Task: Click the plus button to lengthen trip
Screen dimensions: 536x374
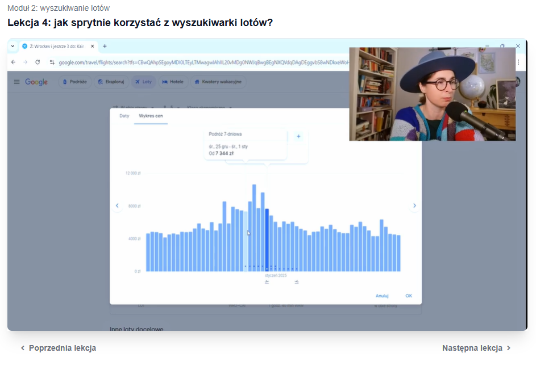Action: click(x=298, y=136)
